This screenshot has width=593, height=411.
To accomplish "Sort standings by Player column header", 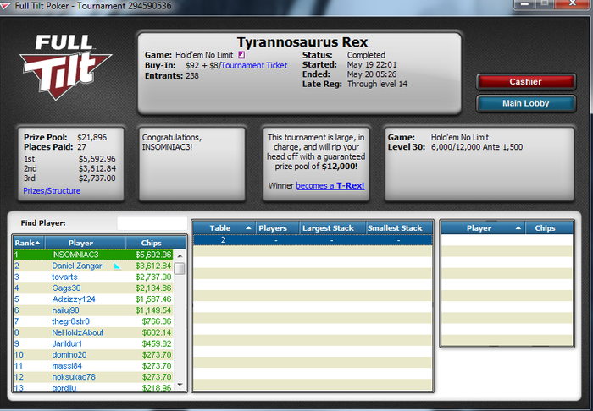I will pyautogui.click(x=85, y=243).
